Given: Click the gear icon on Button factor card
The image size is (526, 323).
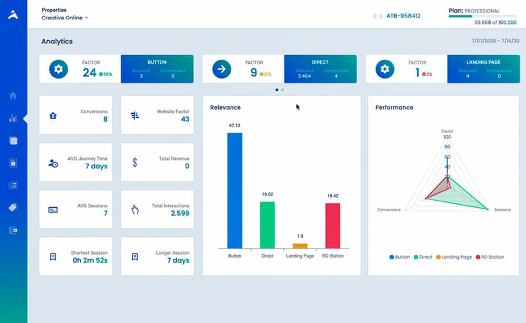Looking at the screenshot, I should 59,69.
